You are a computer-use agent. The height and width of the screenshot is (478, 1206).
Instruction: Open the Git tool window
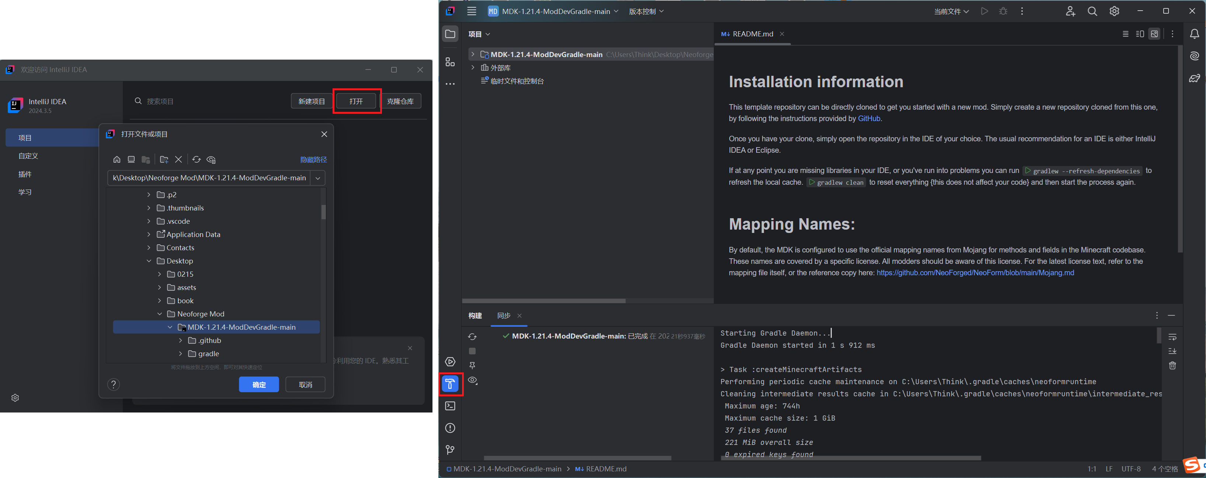450,450
